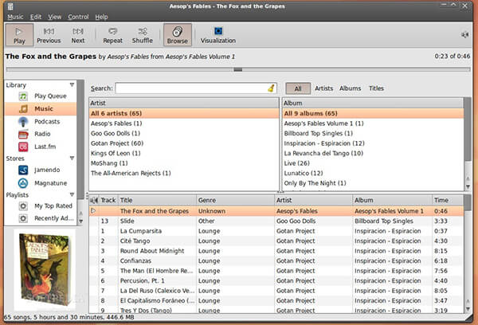Open the Visualization view
Screen dimensions: 478x325
coord(218,35)
